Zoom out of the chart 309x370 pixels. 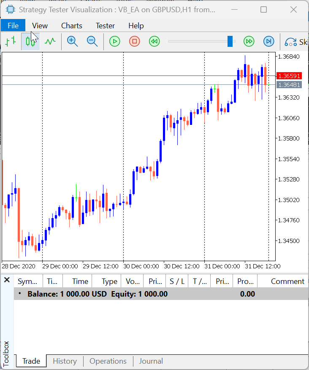point(92,41)
